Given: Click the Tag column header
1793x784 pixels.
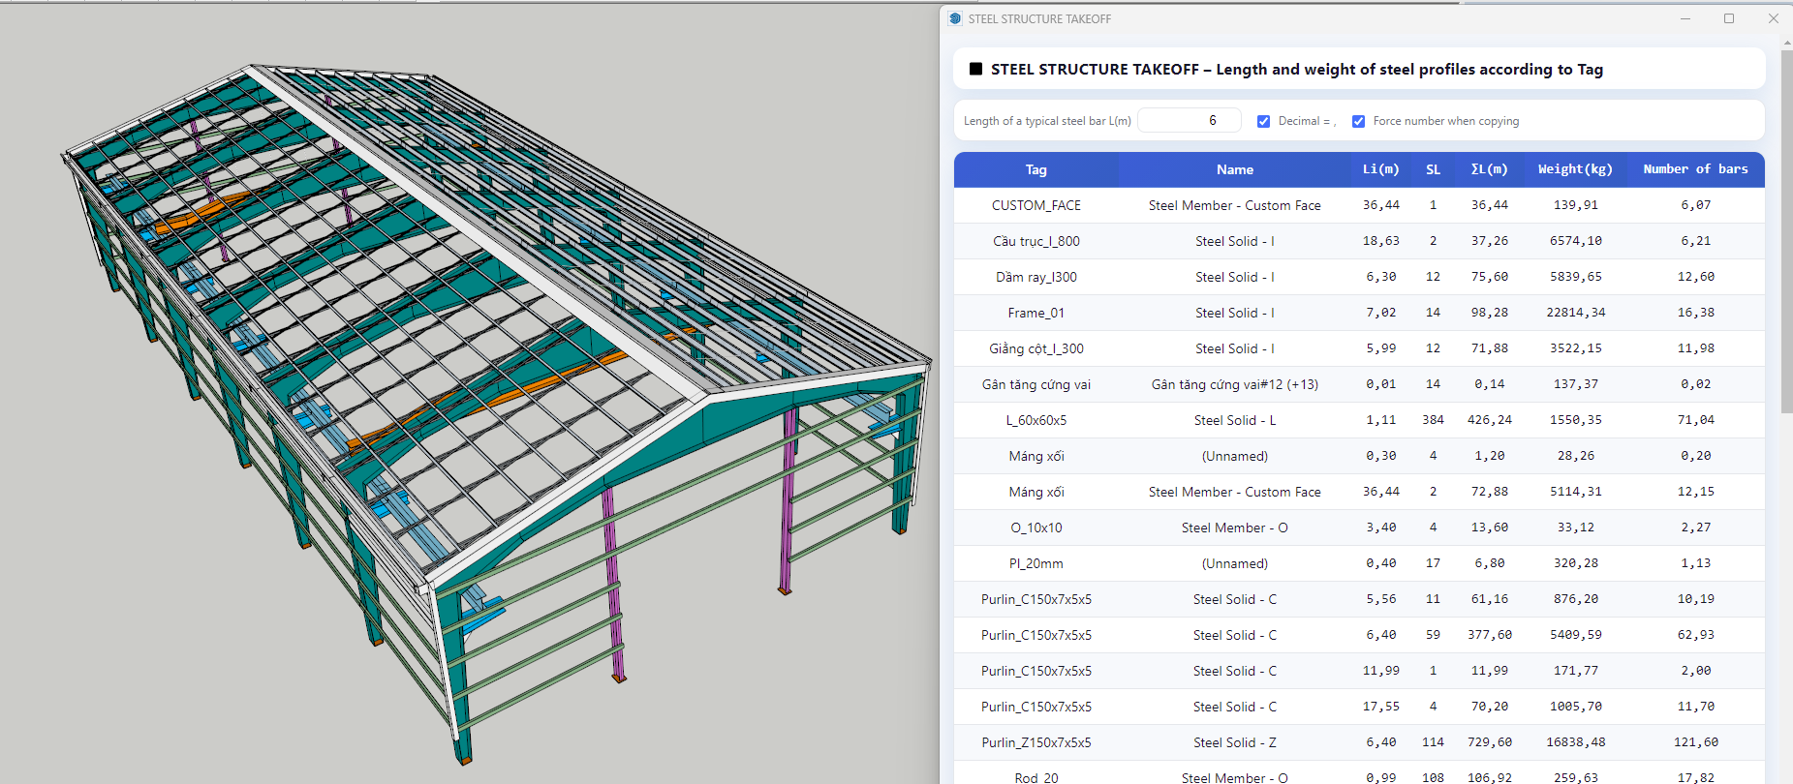Looking at the screenshot, I should pos(1036,169).
